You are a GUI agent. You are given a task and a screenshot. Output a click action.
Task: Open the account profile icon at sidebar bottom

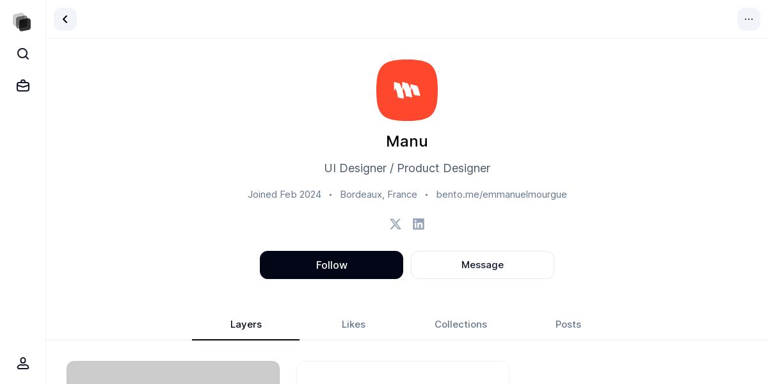(23, 363)
